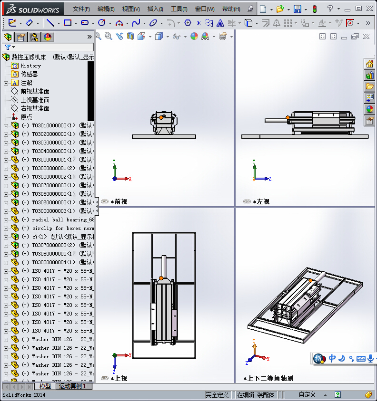Expand the c7<1> component

click(x=6, y=237)
